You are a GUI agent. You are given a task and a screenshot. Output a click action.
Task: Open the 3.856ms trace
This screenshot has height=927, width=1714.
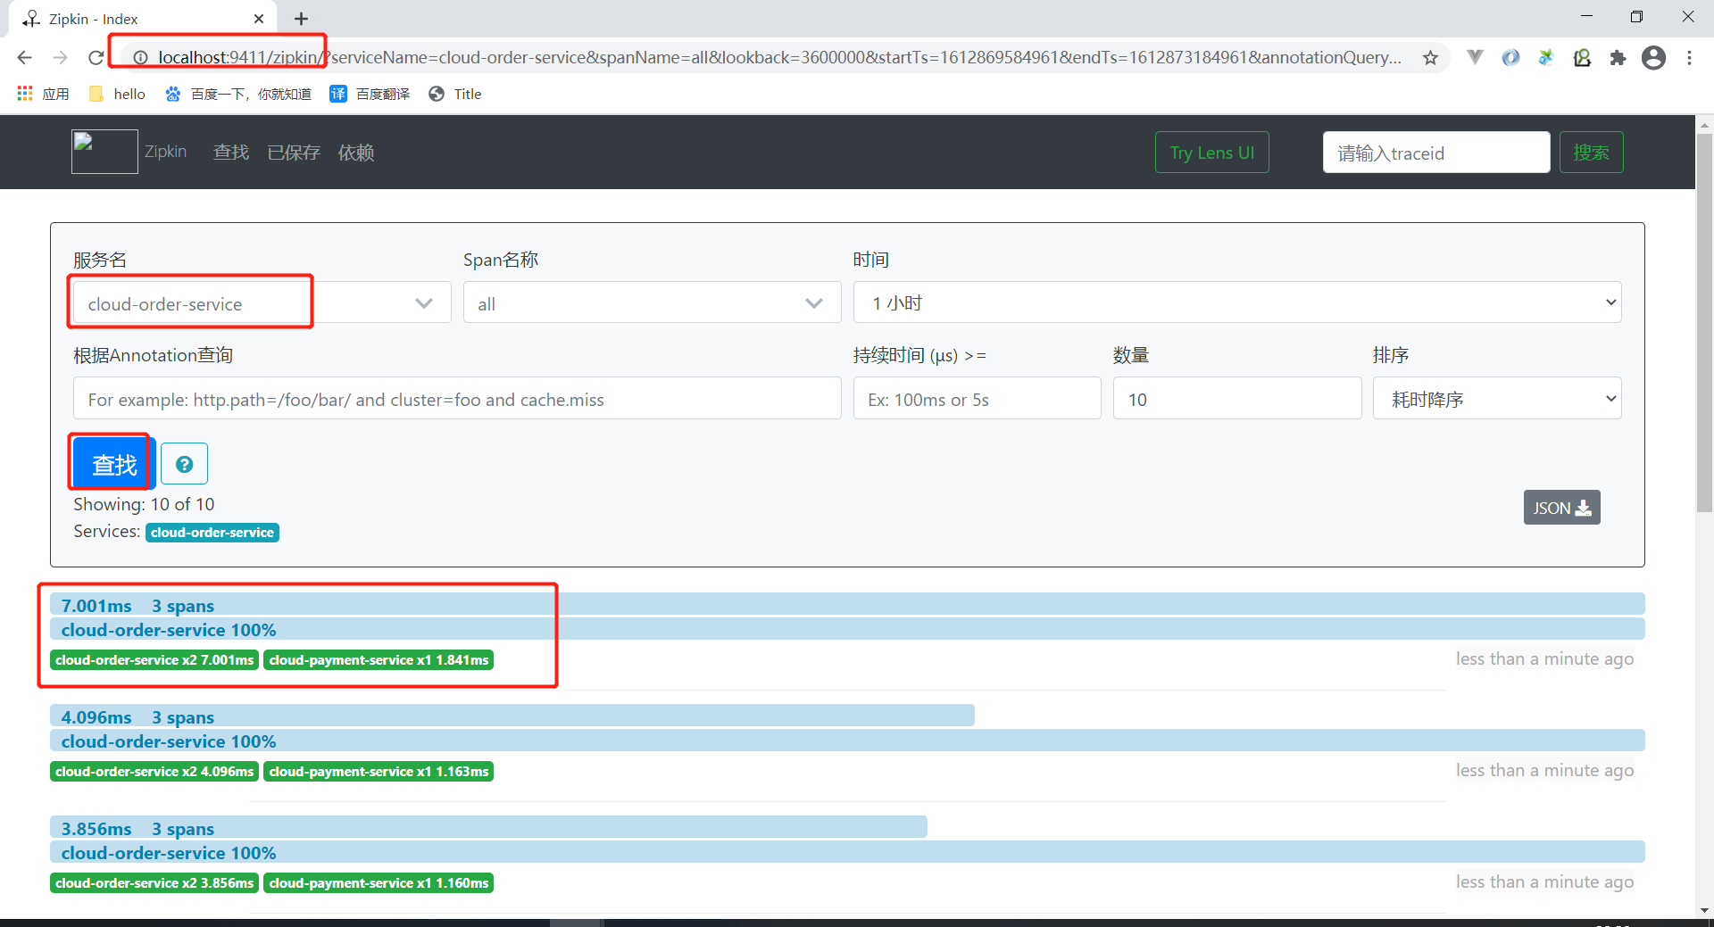[x=488, y=828]
